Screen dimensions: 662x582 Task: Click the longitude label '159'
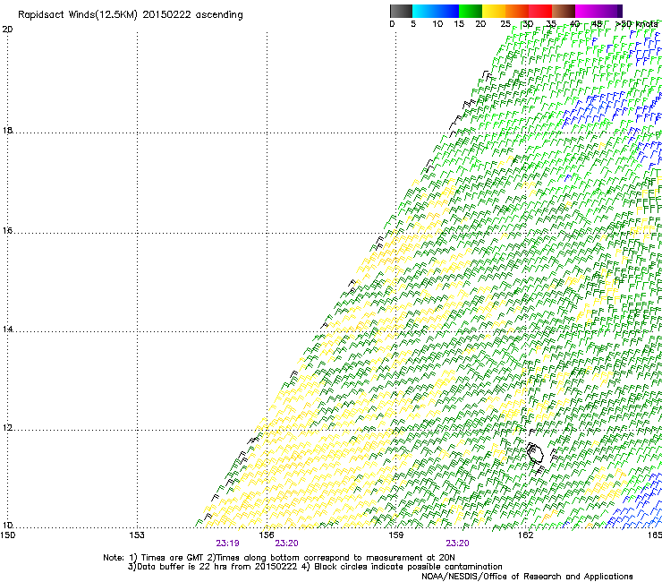[395, 535]
